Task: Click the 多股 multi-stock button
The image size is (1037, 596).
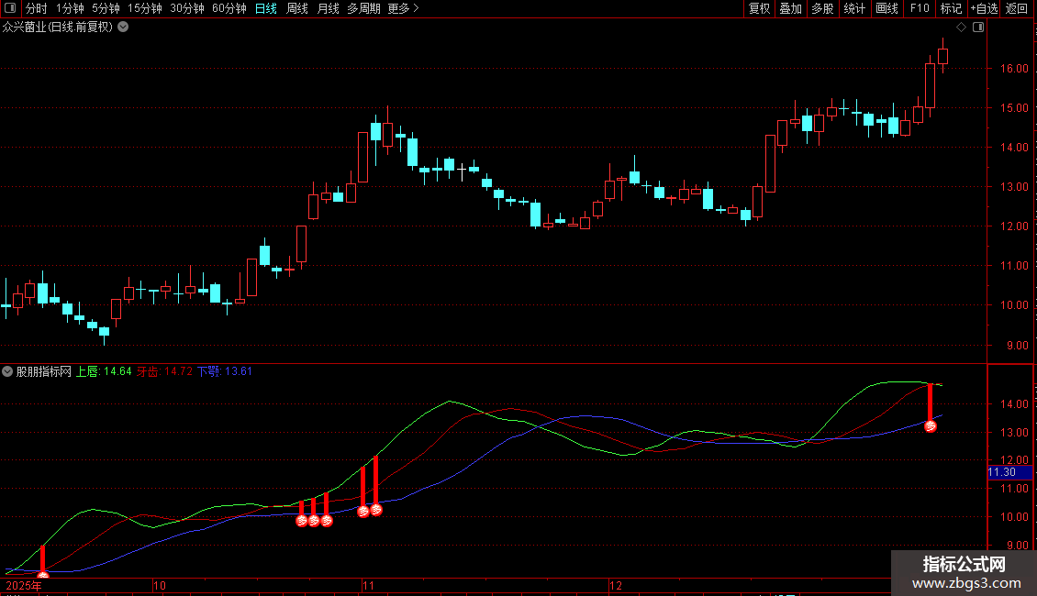Action: pos(822,8)
